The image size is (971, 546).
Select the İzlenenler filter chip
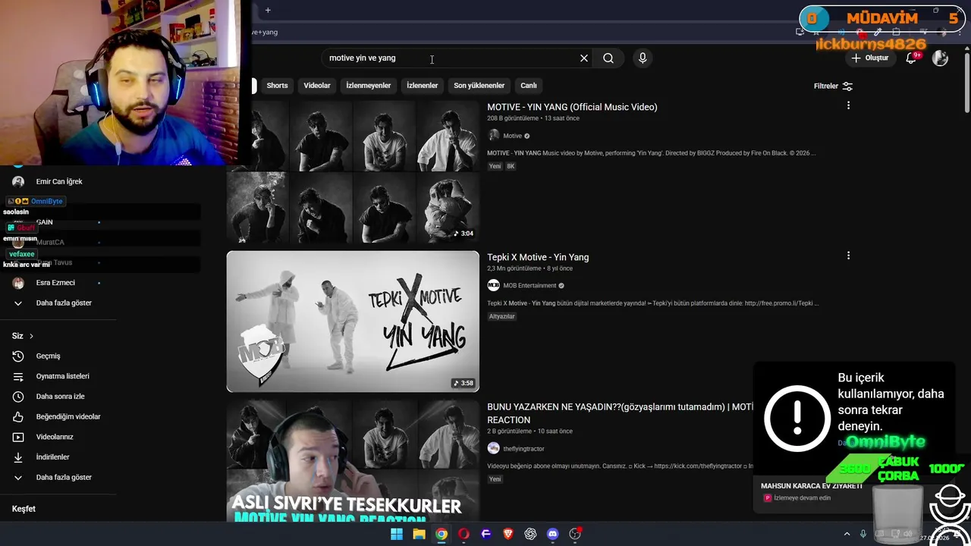click(x=422, y=86)
